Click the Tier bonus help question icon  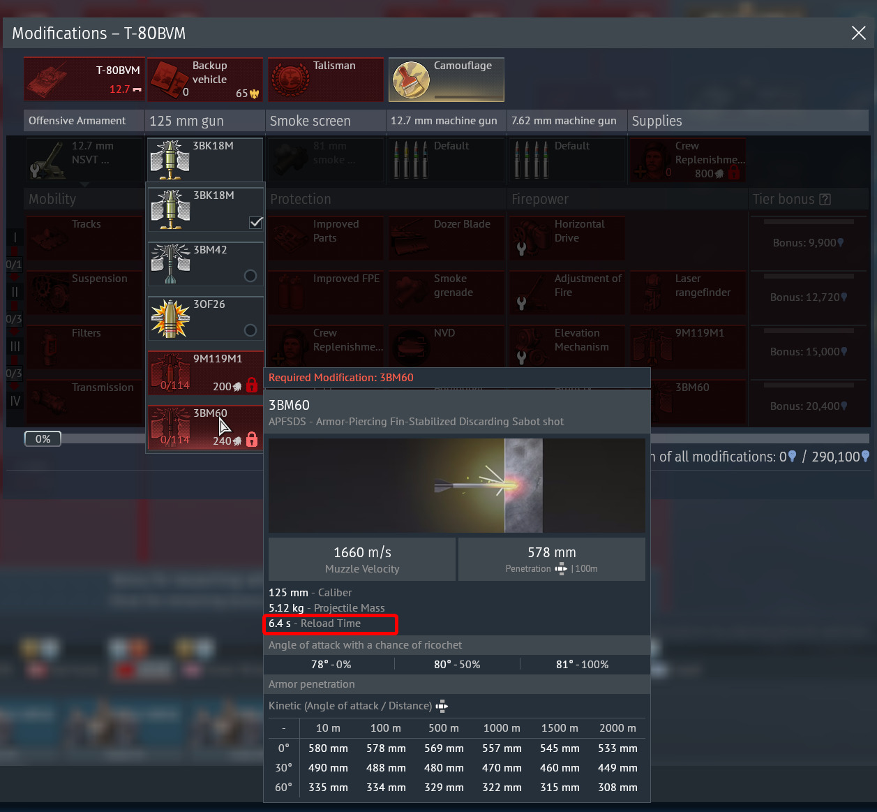click(x=825, y=199)
